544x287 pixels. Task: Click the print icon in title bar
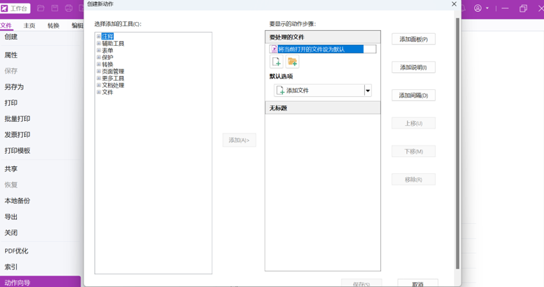(x=69, y=8)
